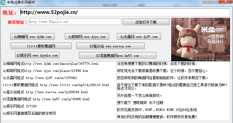
Task: Click the DJ混音舞曲网格式 hy57.com line
Action: click(x=46, y=99)
